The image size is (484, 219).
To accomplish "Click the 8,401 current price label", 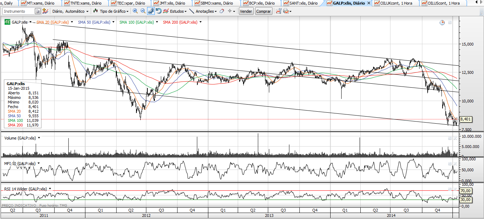I will (x=466, y=119).
